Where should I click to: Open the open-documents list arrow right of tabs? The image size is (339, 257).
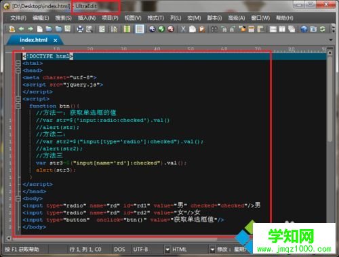(331, 40)
